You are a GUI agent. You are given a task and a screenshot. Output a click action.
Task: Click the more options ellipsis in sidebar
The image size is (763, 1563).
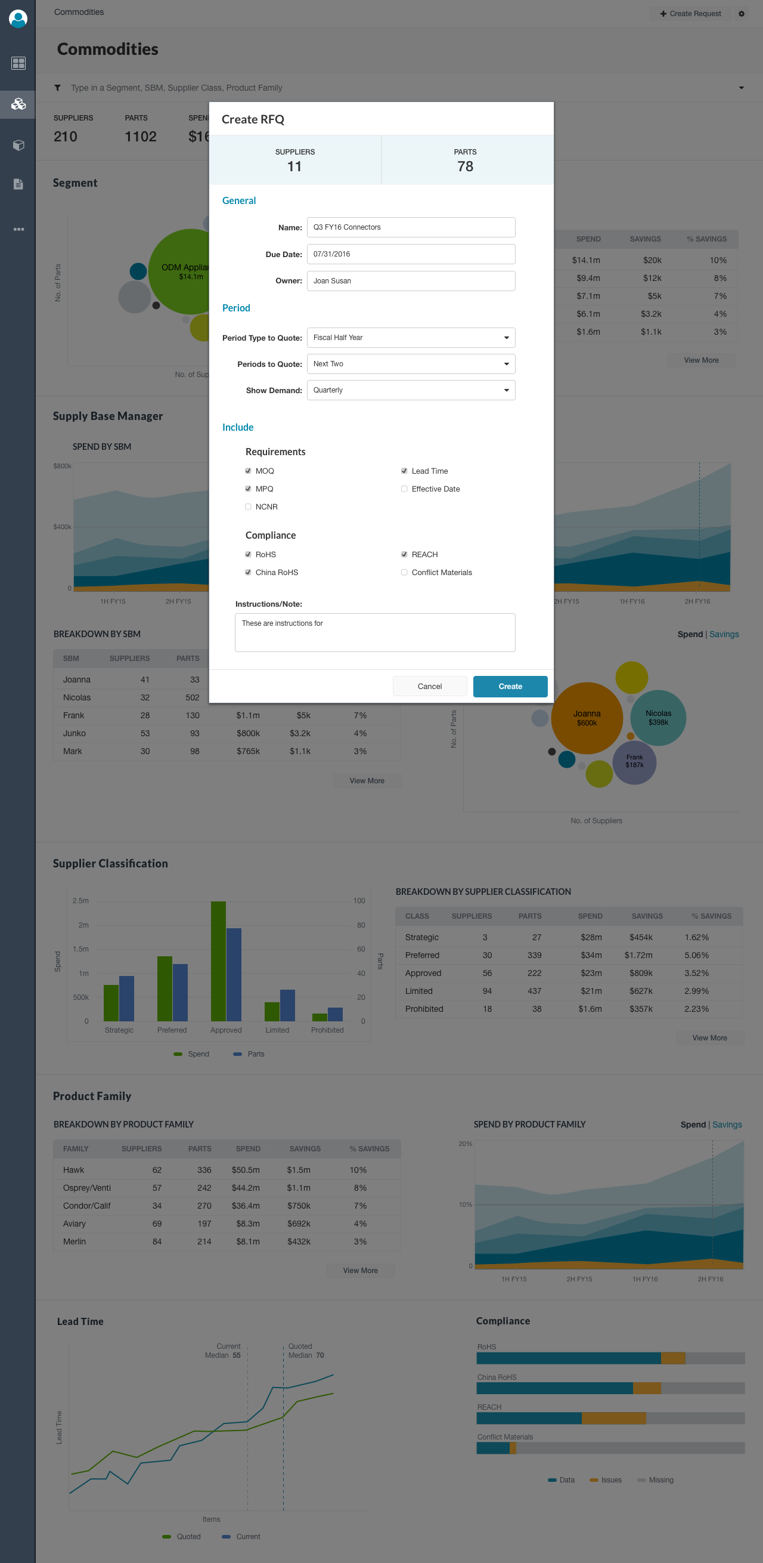pos(18,229)
